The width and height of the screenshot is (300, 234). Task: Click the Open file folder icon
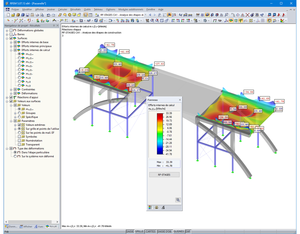(x=13, y=15)
